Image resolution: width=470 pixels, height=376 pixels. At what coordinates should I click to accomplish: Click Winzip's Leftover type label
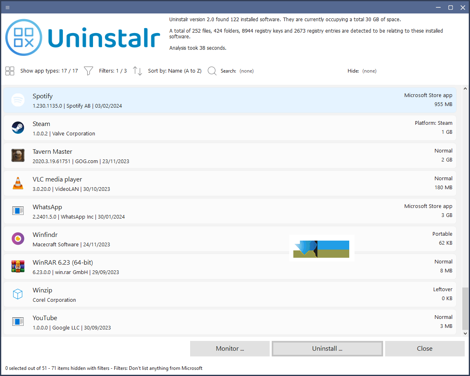[442, 289]
